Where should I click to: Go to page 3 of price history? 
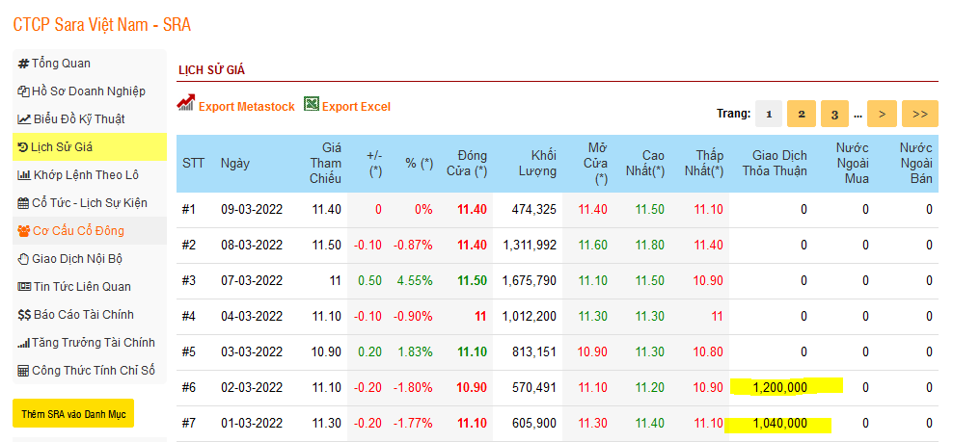[x=834, y=115]
